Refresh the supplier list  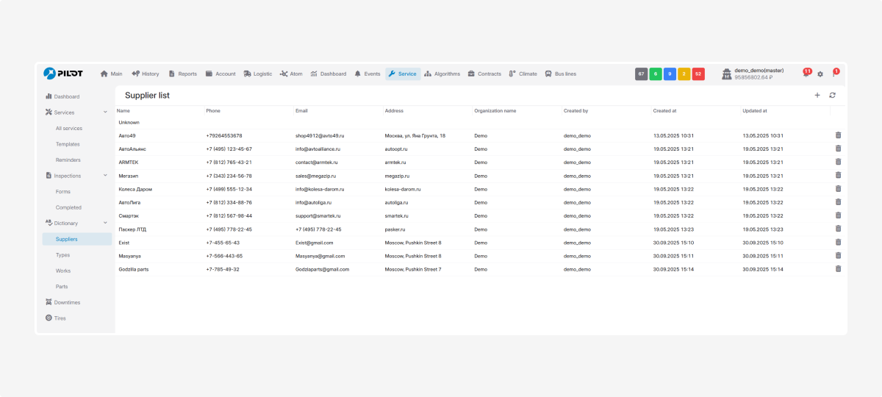[x=832, y=95]
